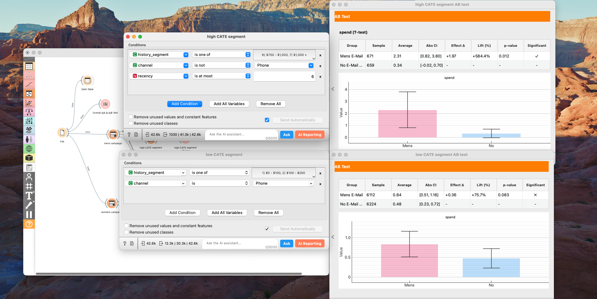The image size is (597, 299).
Task: Click Add Condition in high CATE segment
Action: pos(184,104)
